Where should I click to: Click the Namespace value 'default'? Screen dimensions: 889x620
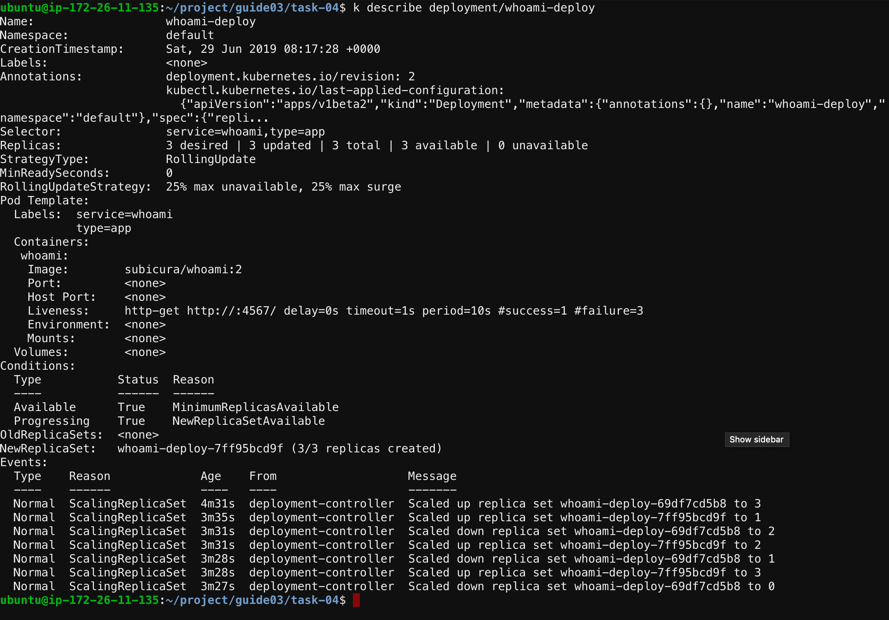(x=190, y=35)
